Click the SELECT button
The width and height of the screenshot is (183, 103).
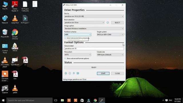click(x=118, y=23)
